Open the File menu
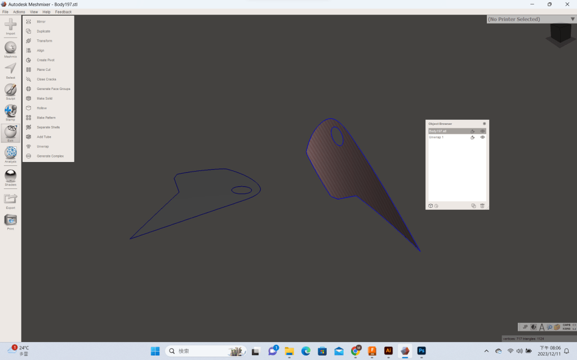This screenshot has height=360, width=577. [x=5, y=12]
